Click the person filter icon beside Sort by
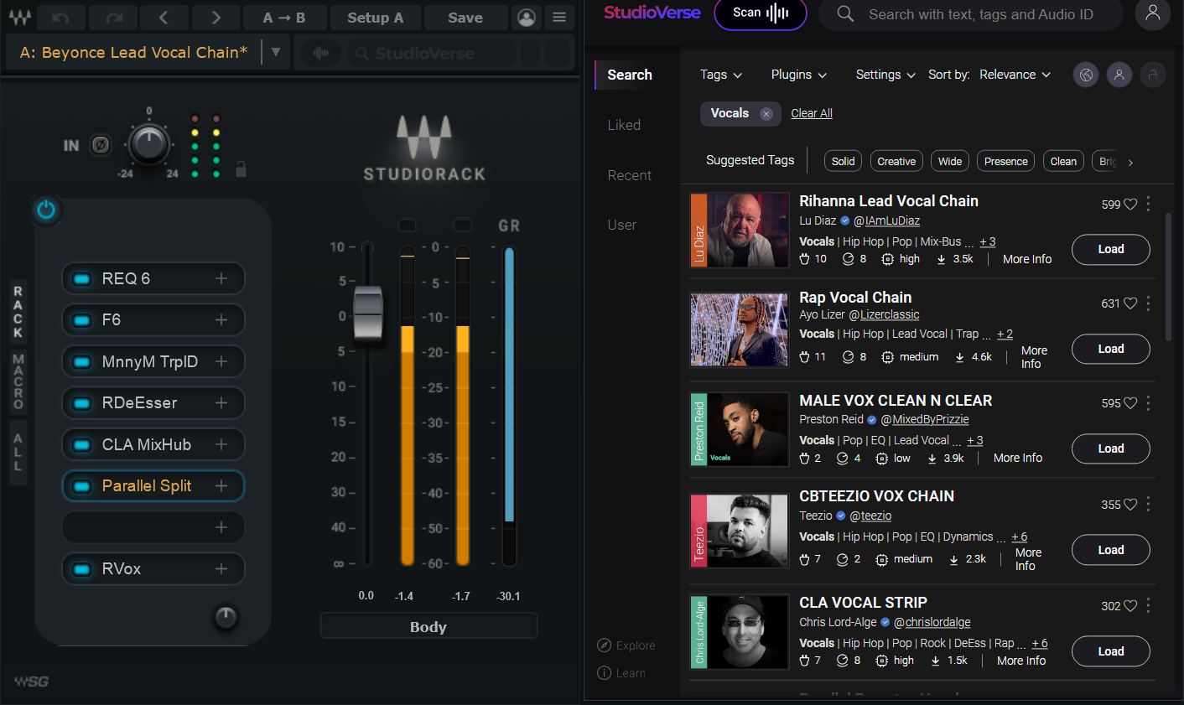 click(1119, 75)
